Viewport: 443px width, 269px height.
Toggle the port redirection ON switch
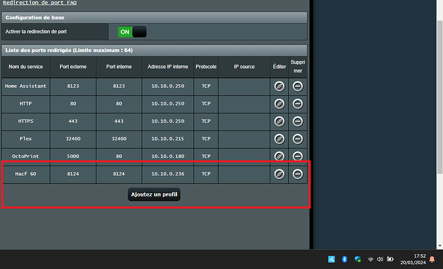pos(132,31)
